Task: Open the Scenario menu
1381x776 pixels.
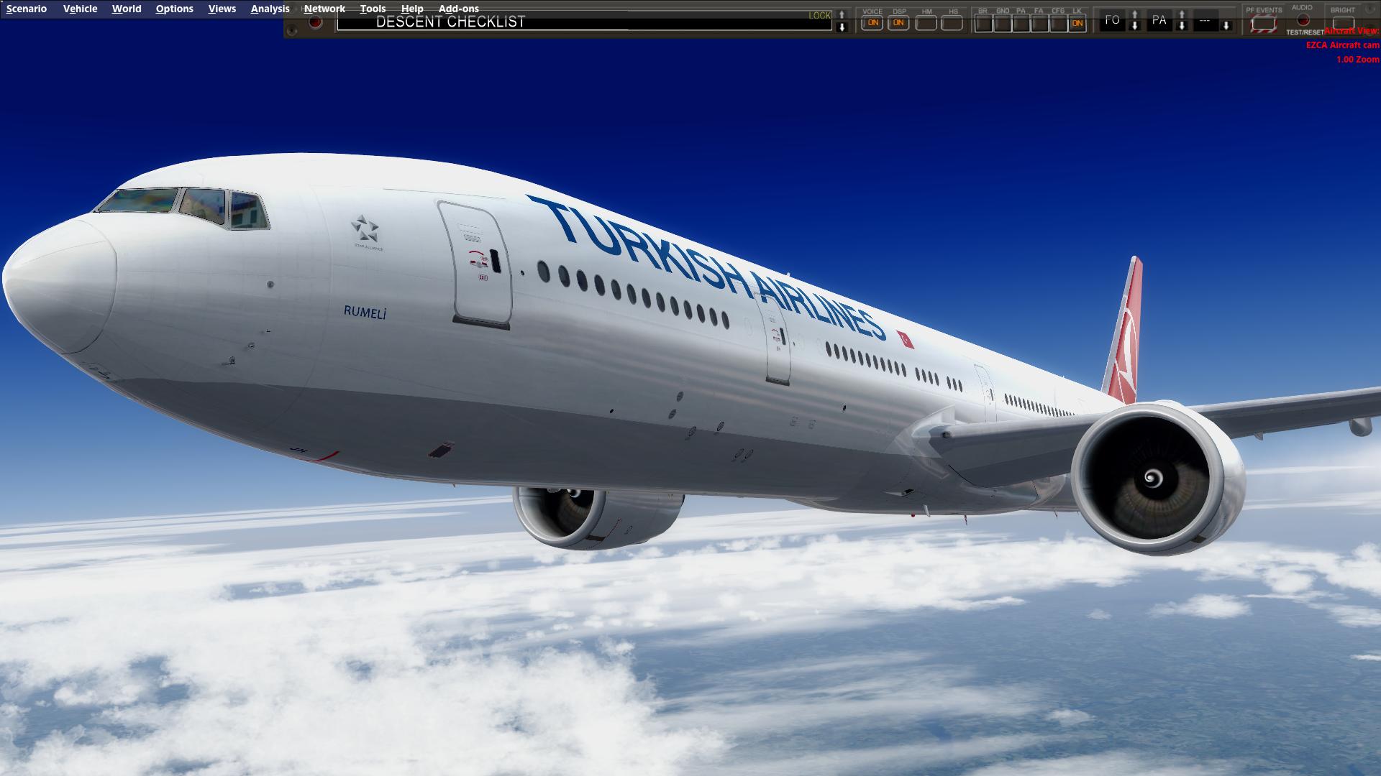Action: click(x=27, y=9)
